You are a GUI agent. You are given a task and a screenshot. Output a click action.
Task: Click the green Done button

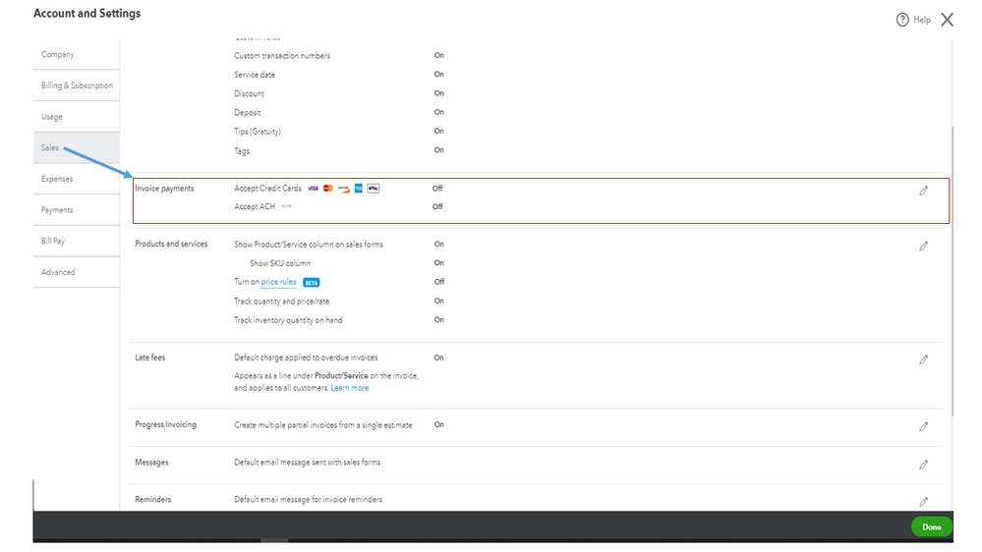click(931, 527)
